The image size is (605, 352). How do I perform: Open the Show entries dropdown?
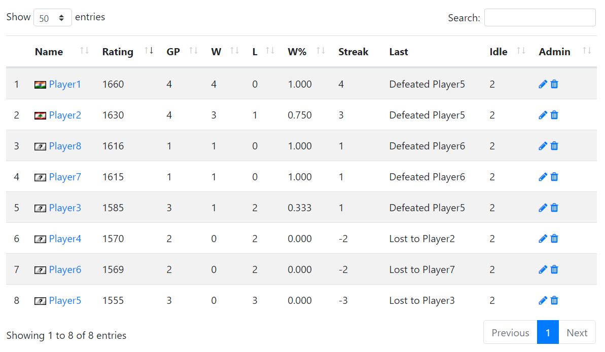pos(52,17)
